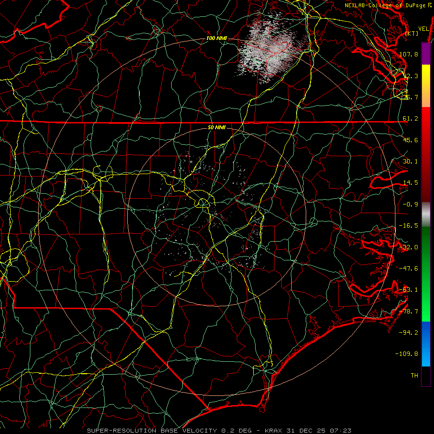Click the -16.5 value on velocity scale

pos(409,226)
